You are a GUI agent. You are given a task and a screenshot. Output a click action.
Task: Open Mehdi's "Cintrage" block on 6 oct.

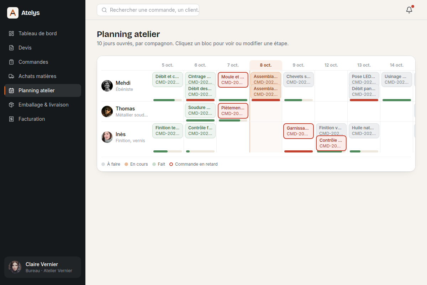200,78
